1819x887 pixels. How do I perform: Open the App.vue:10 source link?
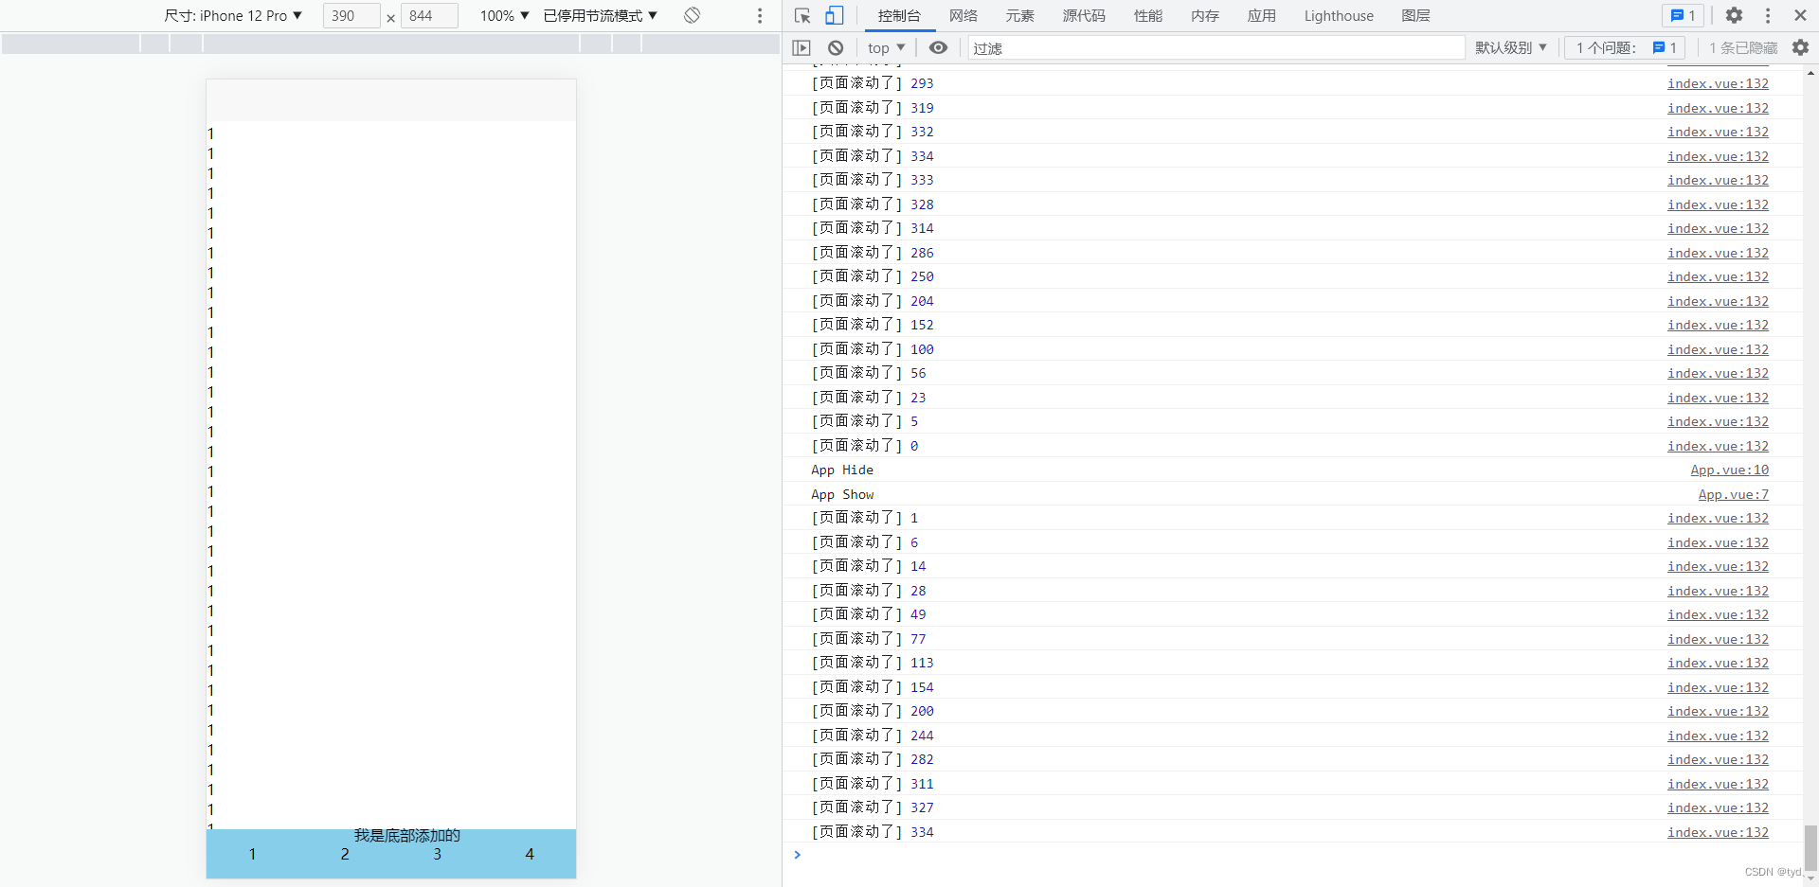click(1730, 470)
